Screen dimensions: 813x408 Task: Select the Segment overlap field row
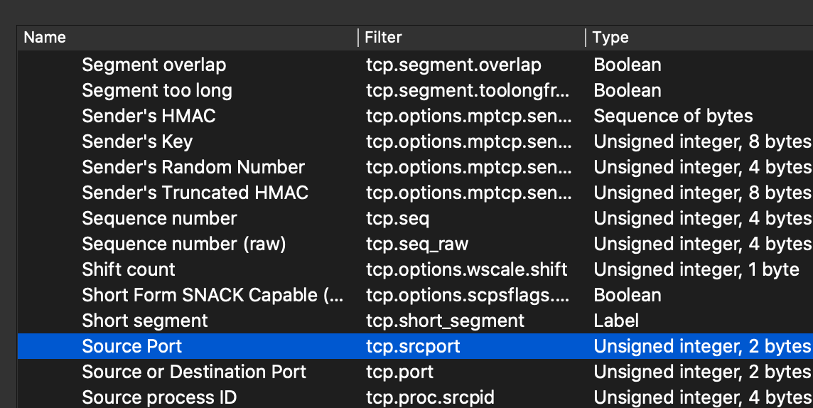(154, 65)
